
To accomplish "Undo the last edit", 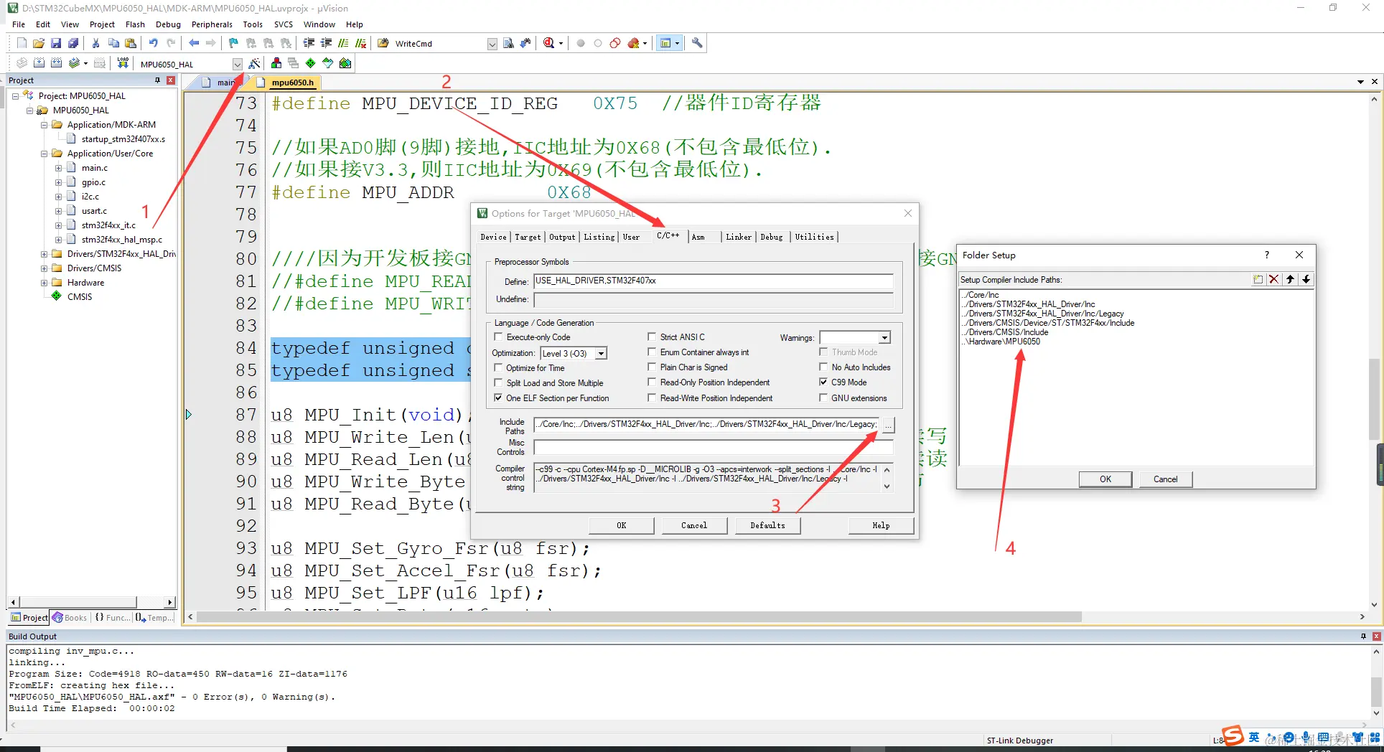I will 153,43.
